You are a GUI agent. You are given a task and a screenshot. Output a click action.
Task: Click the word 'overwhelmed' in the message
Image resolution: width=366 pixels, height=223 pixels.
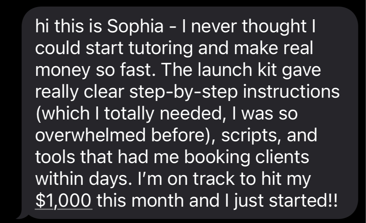(91, 135)
